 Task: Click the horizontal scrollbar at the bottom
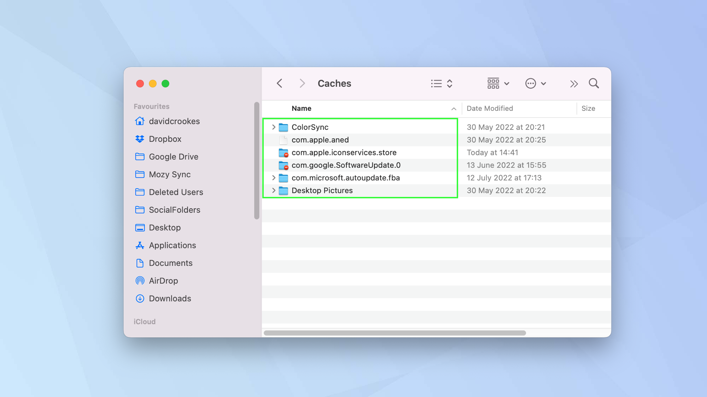[x=395, y=333]
